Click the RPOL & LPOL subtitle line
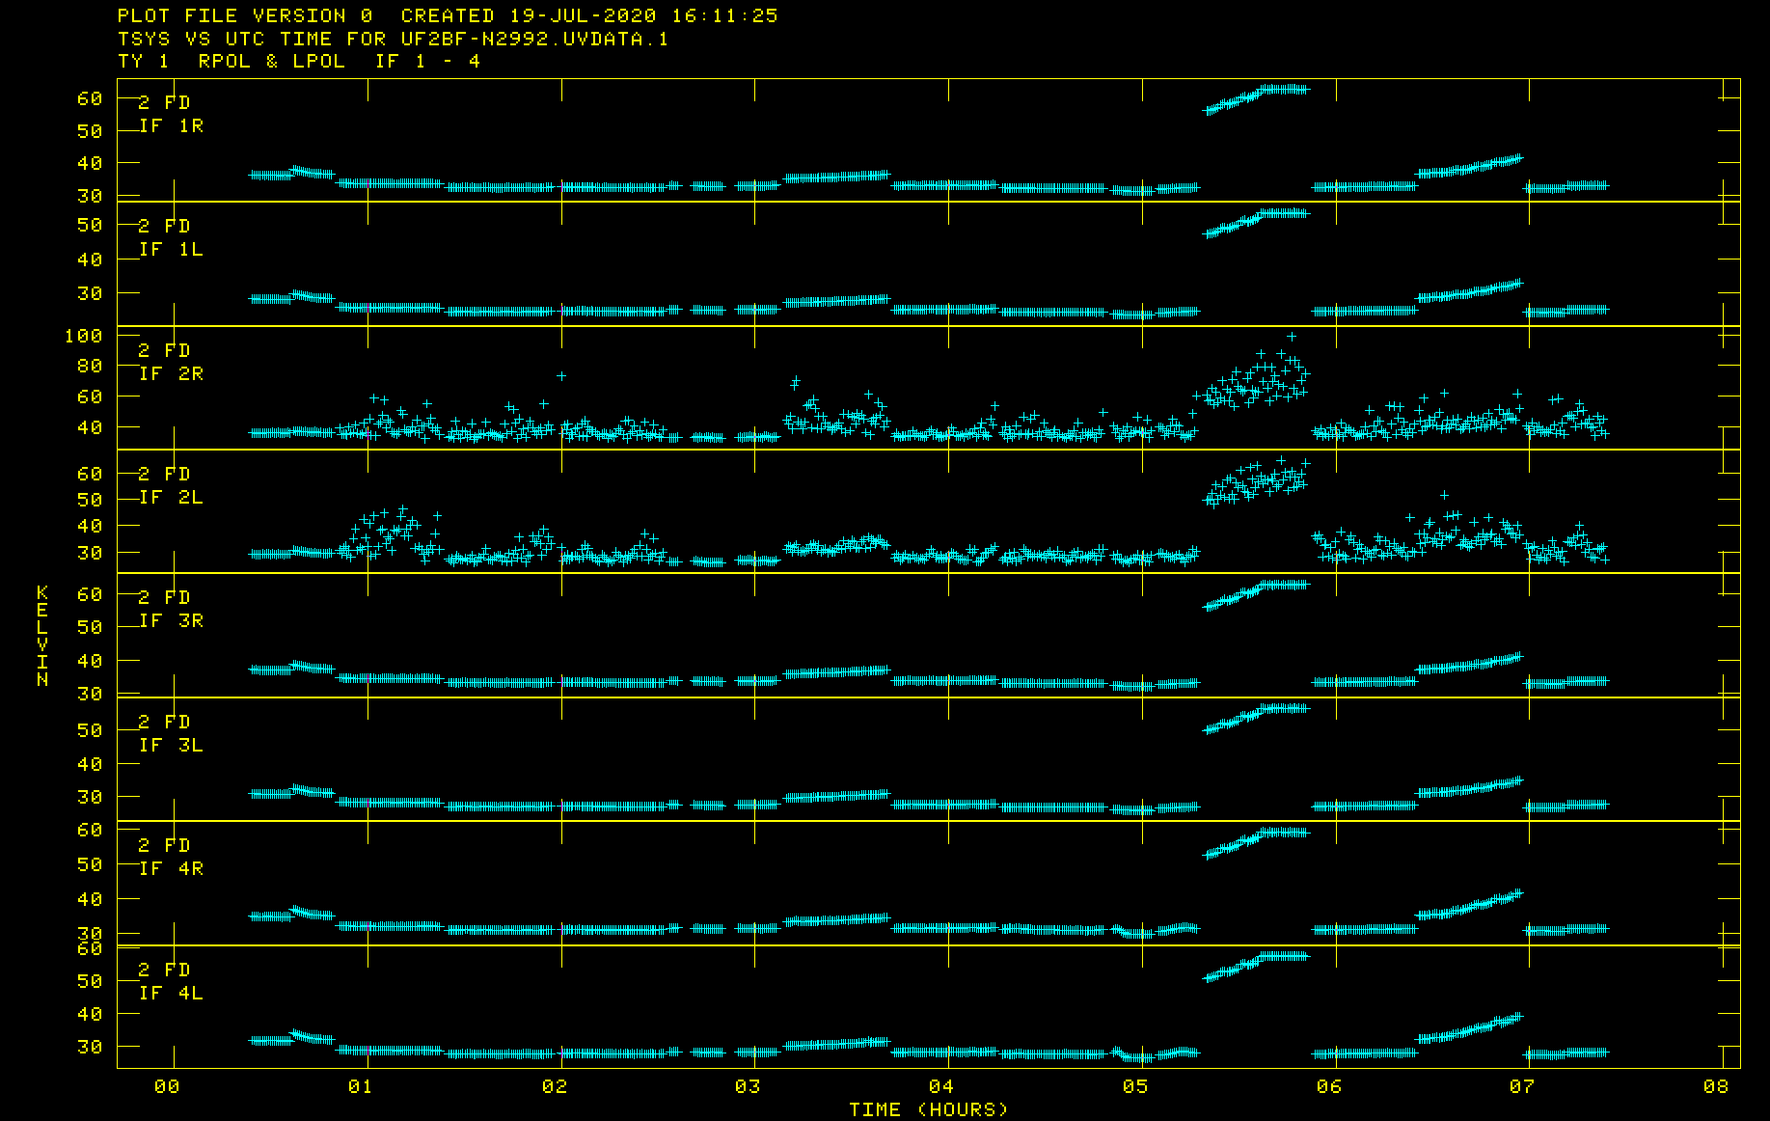This screenshot has width=1770, height=1121. [299, 61]
